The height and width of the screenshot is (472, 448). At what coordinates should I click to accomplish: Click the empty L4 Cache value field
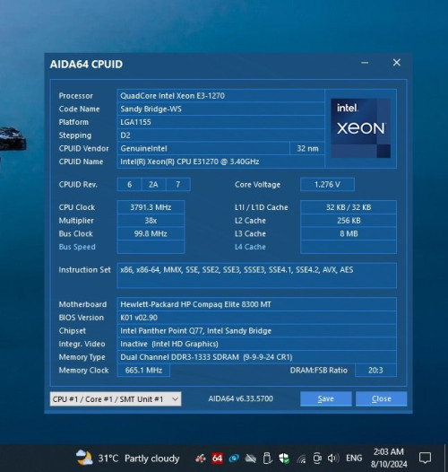(349, 247)
